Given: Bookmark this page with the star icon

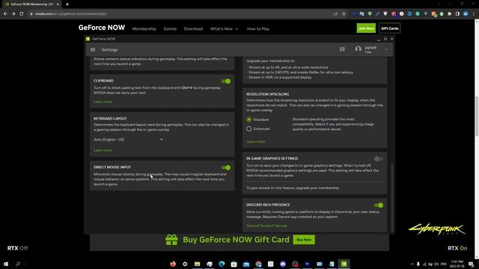Looking at the screenshot, I should 344,13.
